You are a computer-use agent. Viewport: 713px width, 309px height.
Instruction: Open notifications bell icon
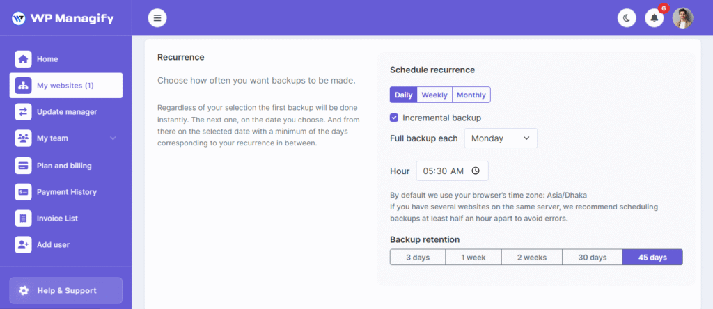(x=655, y=18)
